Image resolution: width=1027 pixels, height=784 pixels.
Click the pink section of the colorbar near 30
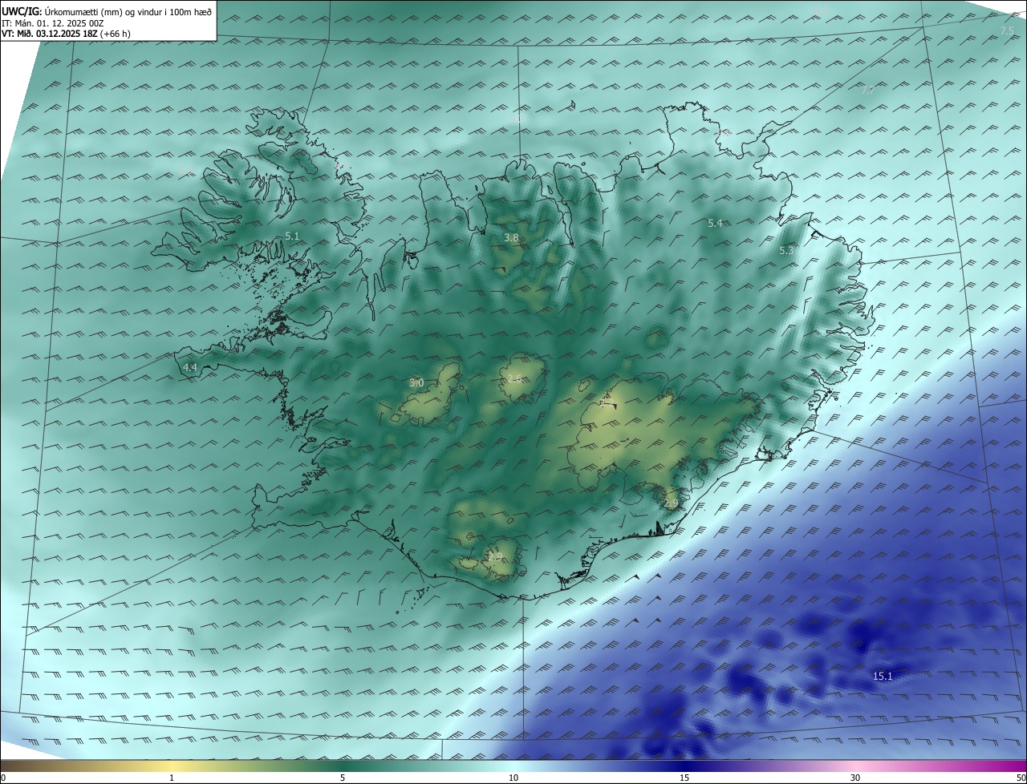(x=855, y=766)
